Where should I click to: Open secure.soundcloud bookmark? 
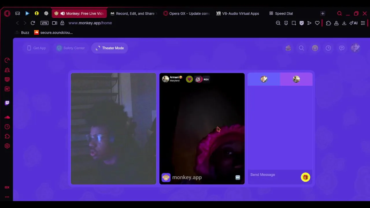coord(53,32)
